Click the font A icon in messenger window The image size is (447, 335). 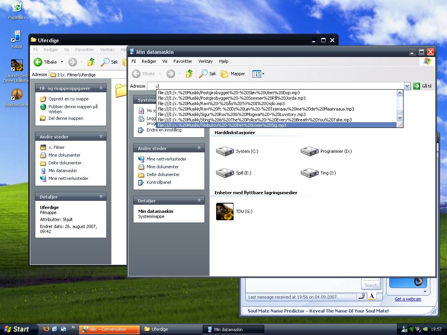[x=371, y=296]
